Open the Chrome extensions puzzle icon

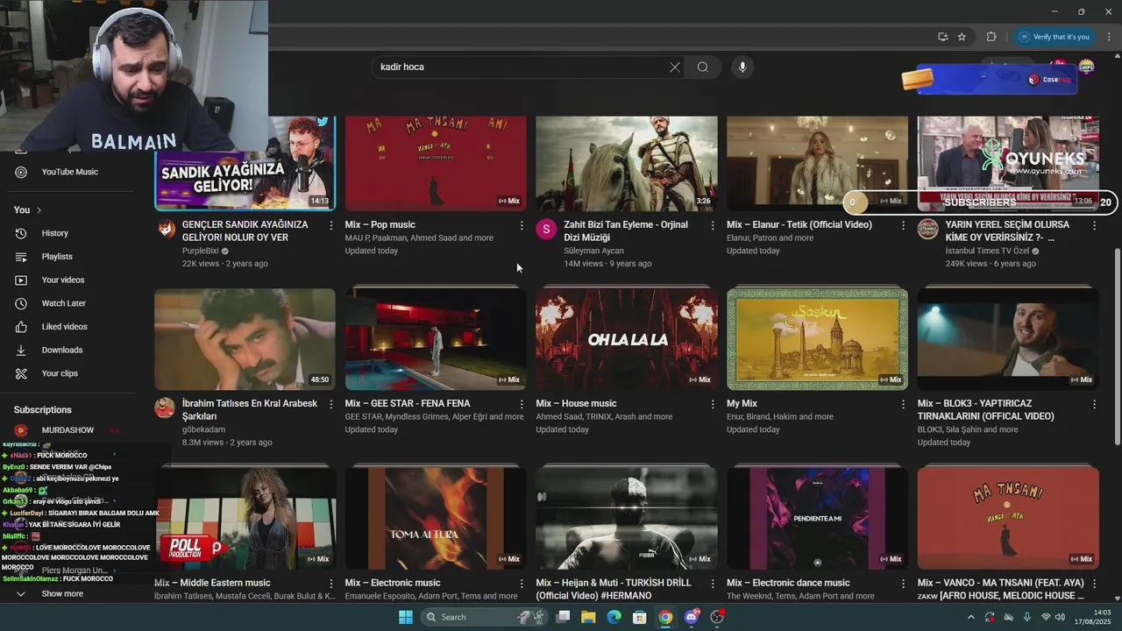[991, 37]
